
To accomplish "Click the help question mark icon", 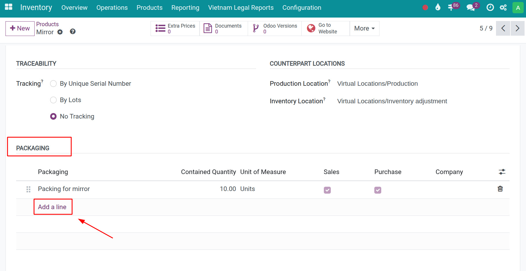I will coord(73,32).
